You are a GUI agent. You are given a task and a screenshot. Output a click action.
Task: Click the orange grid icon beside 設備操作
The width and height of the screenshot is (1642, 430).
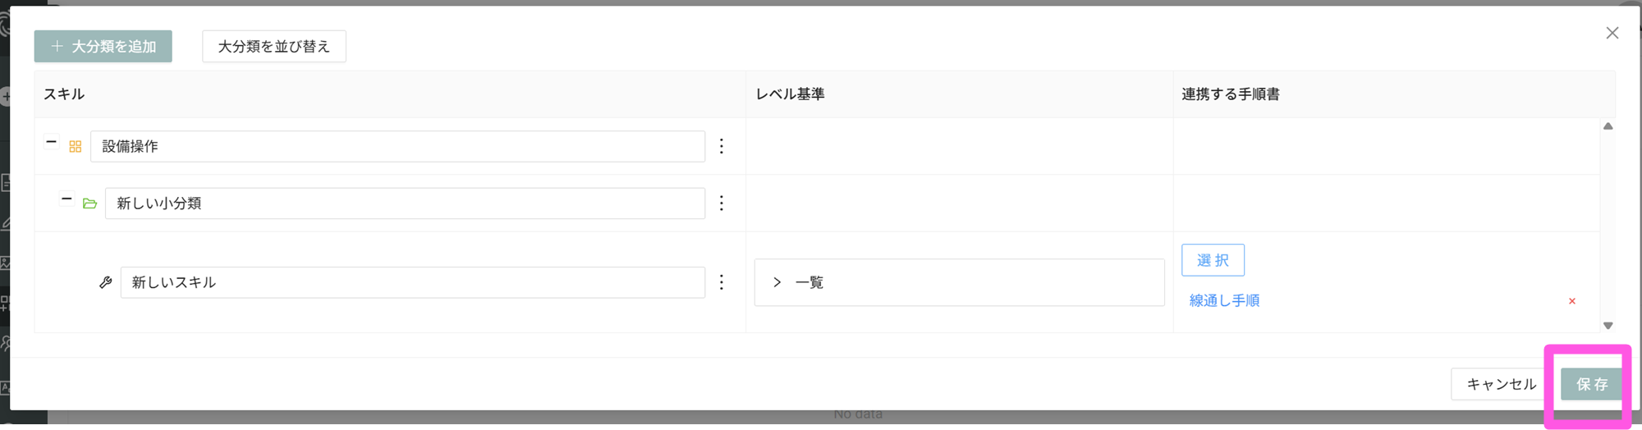click(76, 147)
